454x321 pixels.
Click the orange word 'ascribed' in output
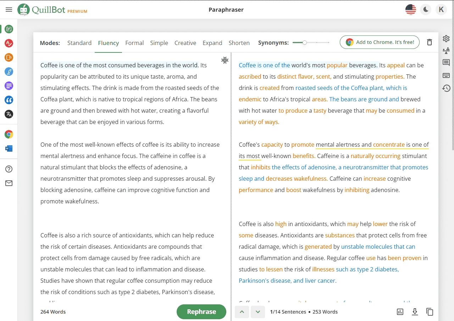pyautogui.click(x=250, y=77)
